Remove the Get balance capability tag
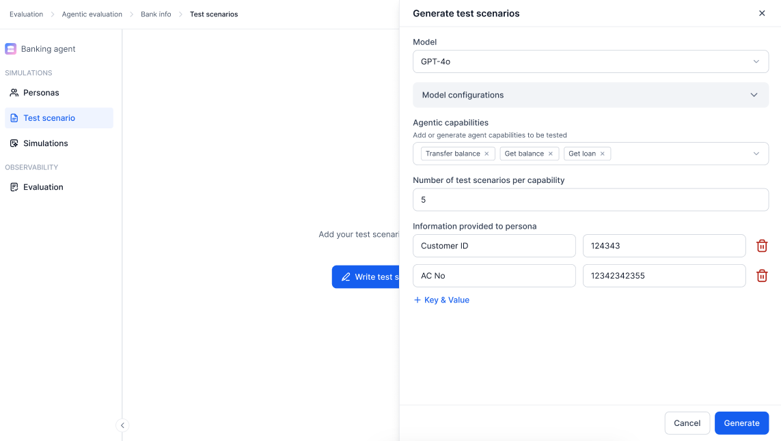 click(x=551, y=154)
